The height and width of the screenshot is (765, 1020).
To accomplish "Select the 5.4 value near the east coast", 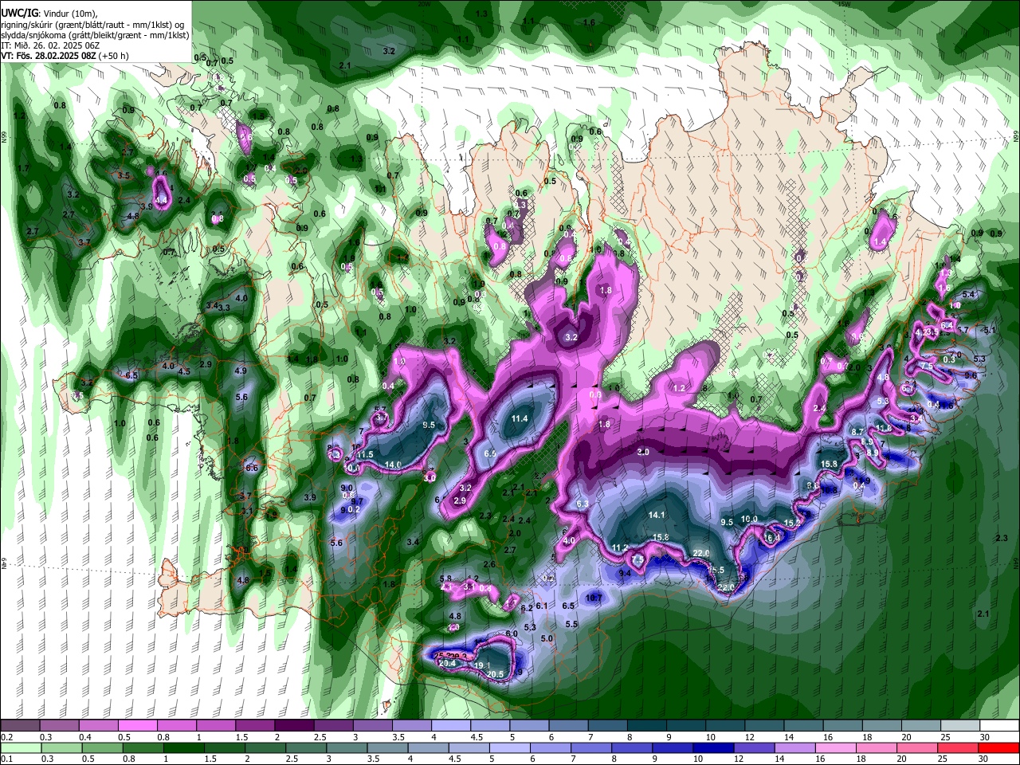I will pyautogui.click(x=968, y=295).
